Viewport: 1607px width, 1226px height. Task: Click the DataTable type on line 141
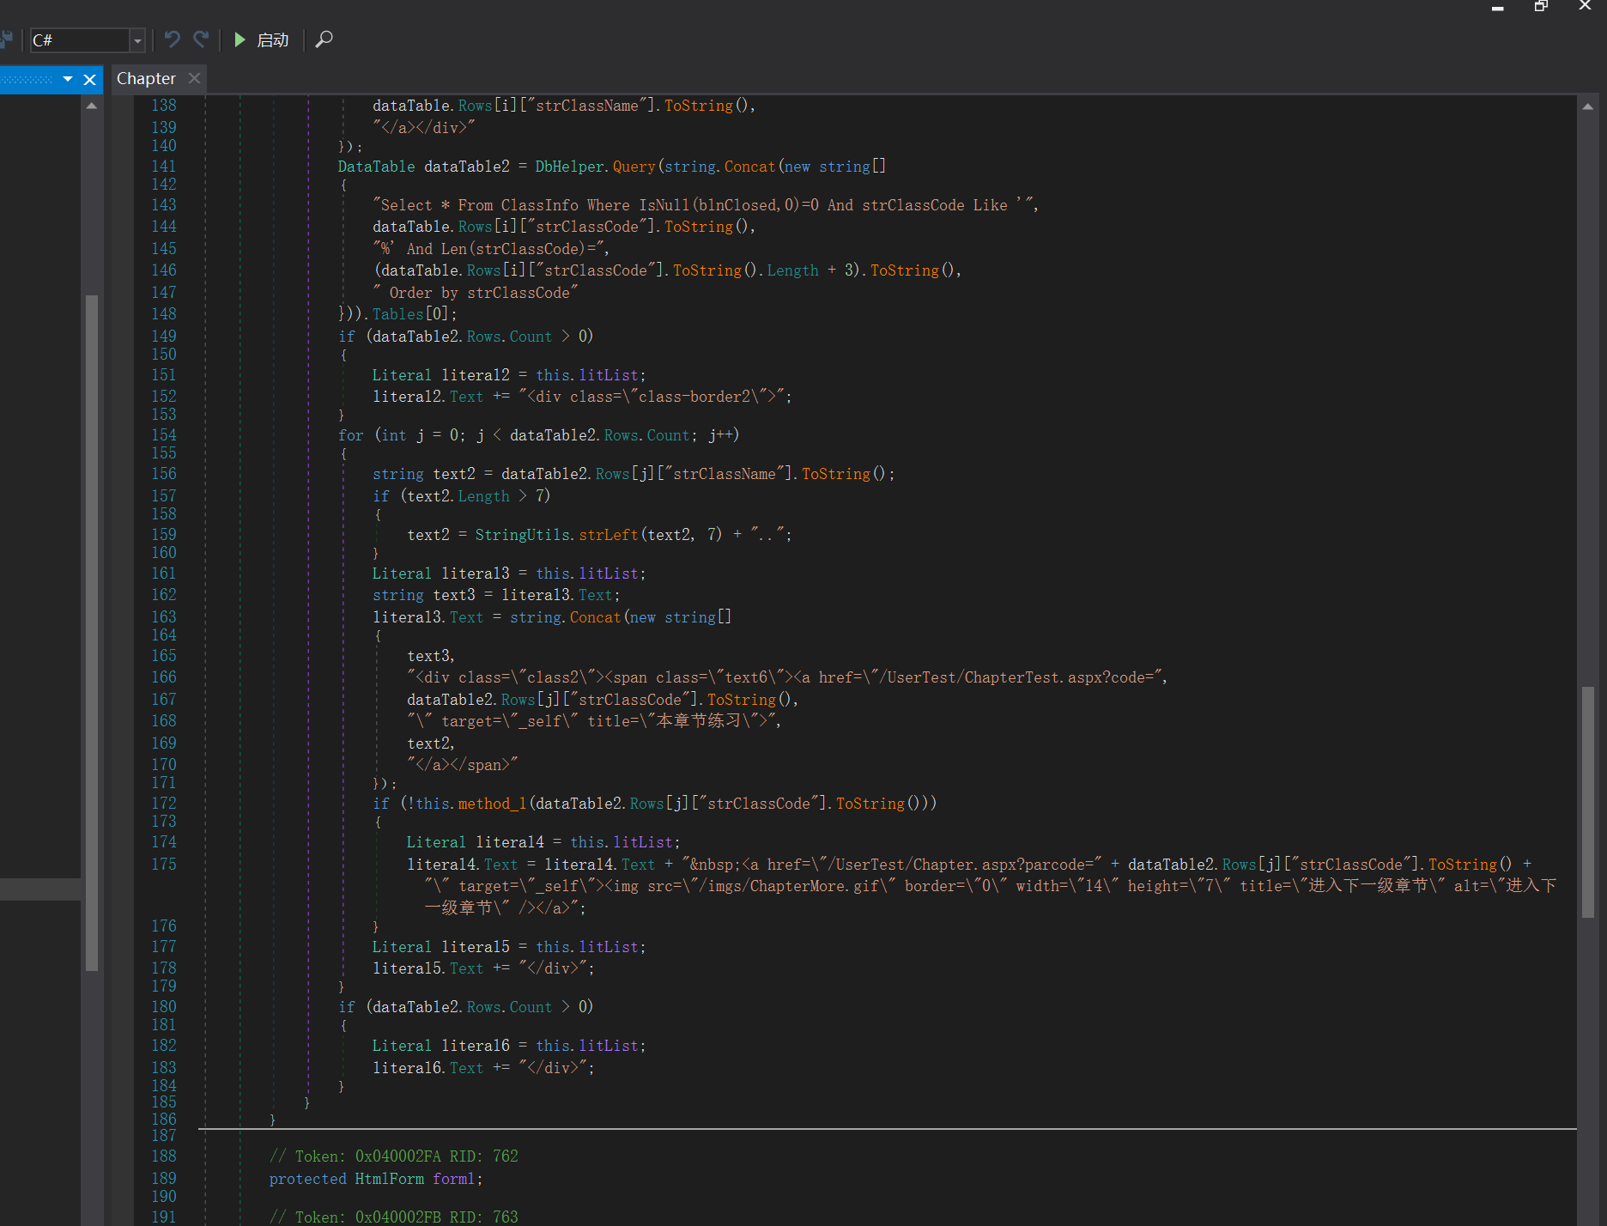click(376, 167)
